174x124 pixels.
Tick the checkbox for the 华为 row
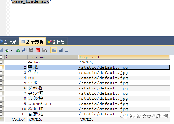(1, 73)
